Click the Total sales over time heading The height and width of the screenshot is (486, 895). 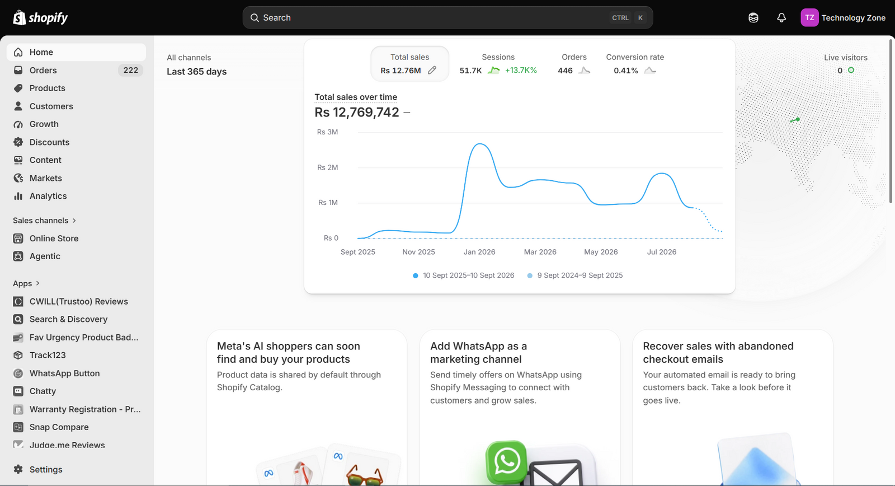pos(356,97)
